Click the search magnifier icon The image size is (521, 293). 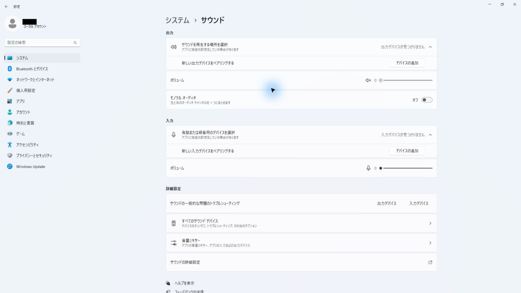point(75,43)
